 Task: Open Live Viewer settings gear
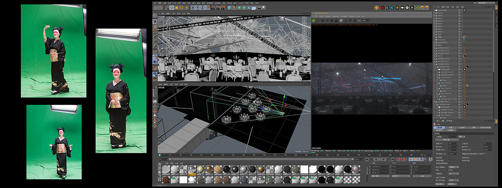tap(332, 20)
